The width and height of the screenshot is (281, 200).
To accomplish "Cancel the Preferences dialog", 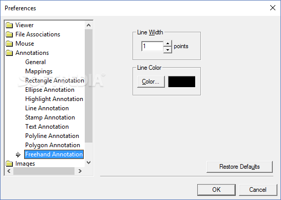I will 258,190.
